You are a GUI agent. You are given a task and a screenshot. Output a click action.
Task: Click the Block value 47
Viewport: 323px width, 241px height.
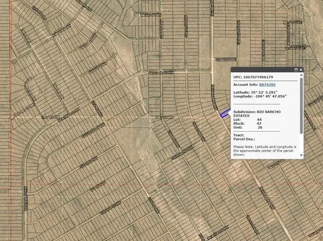[259, 124]
